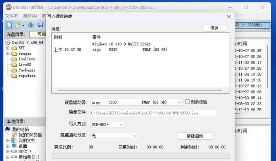The width and height of the screenshot is (276, 161).
Task: Click the 我的文档 documents icon
Action: tap(14, 140)
